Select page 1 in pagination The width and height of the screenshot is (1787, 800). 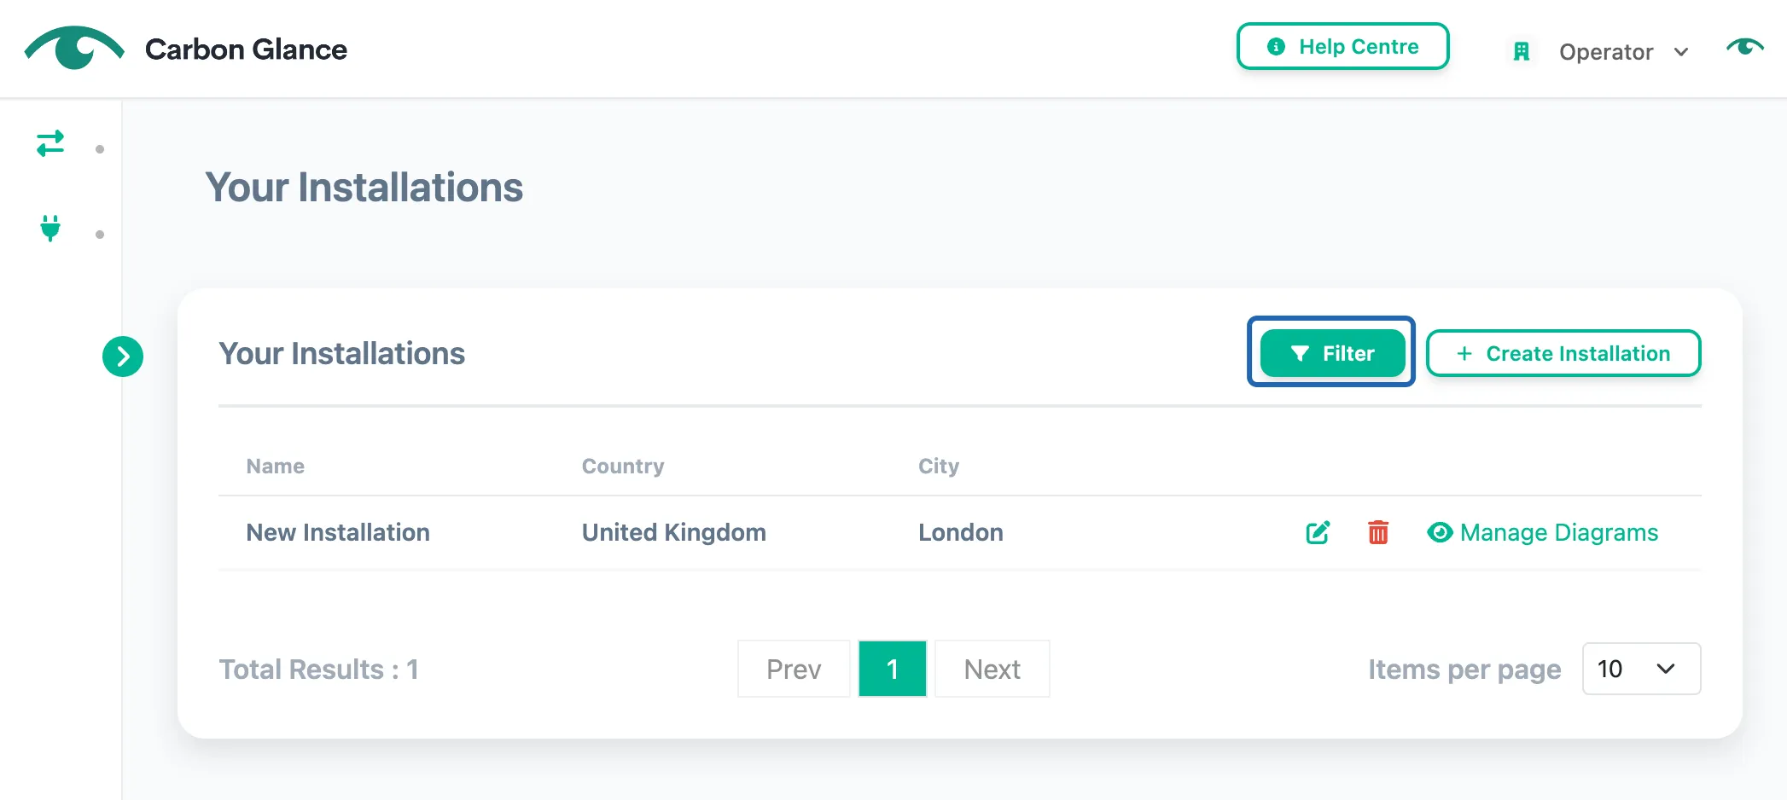(x=893, y=669)
